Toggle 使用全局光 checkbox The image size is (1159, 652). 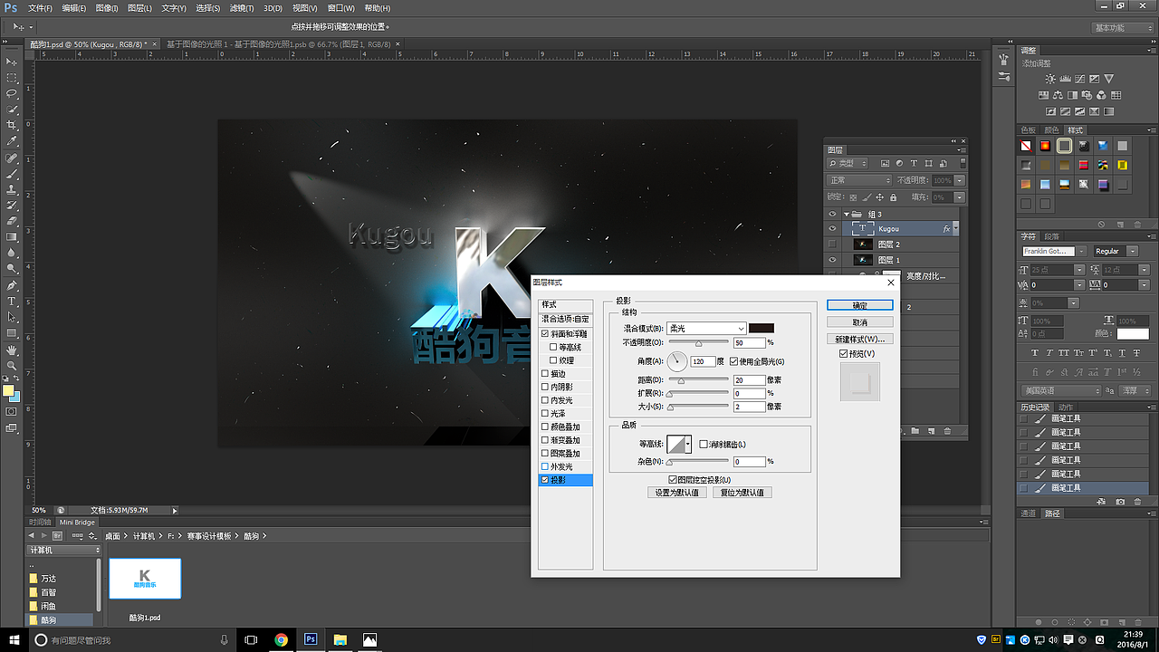pos(733,361)
